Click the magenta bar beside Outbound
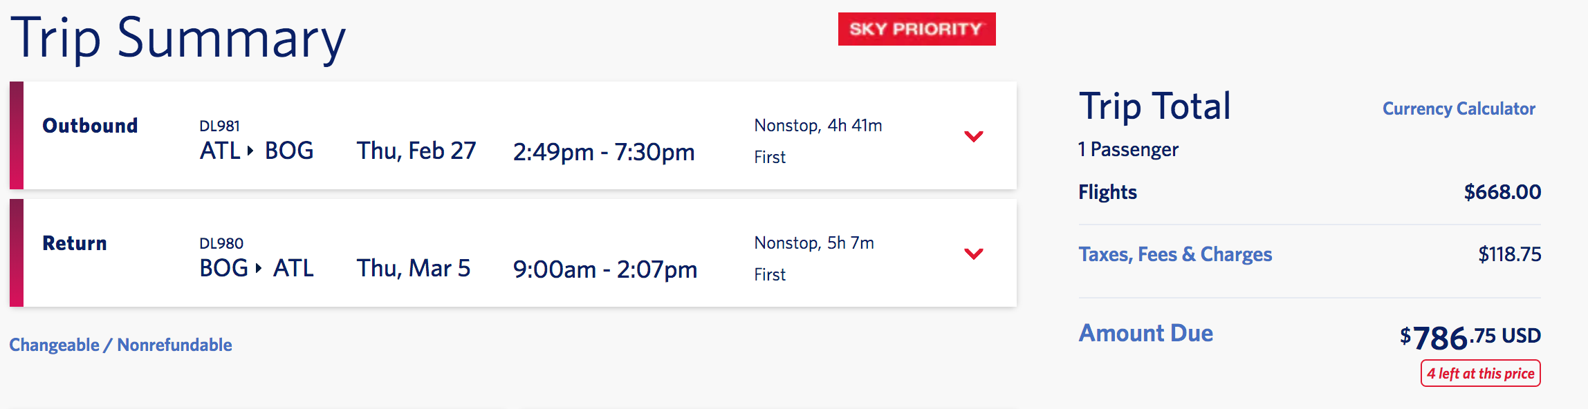Image resolution: width=1588 pixels, height=409 pixels. point(17,135)
